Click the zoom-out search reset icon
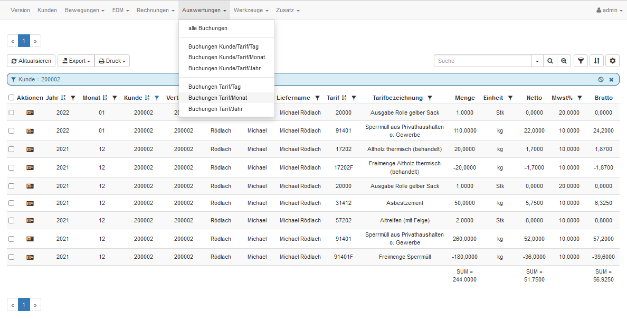The image size is (627, 319). tap(565, 61)
